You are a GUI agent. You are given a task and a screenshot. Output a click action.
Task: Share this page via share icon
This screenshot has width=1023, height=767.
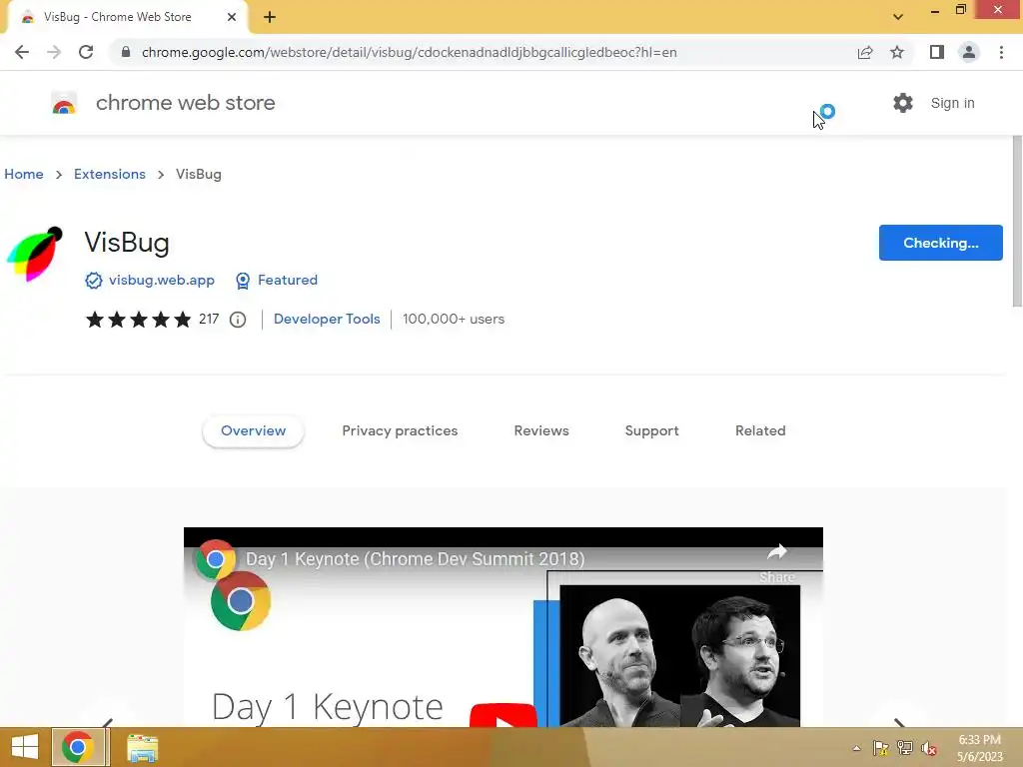pos(865,52)
